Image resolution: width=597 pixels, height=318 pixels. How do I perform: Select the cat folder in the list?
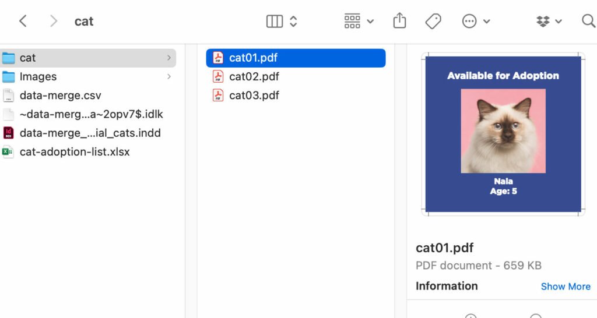pyautogui.click(x=27, y=58)
